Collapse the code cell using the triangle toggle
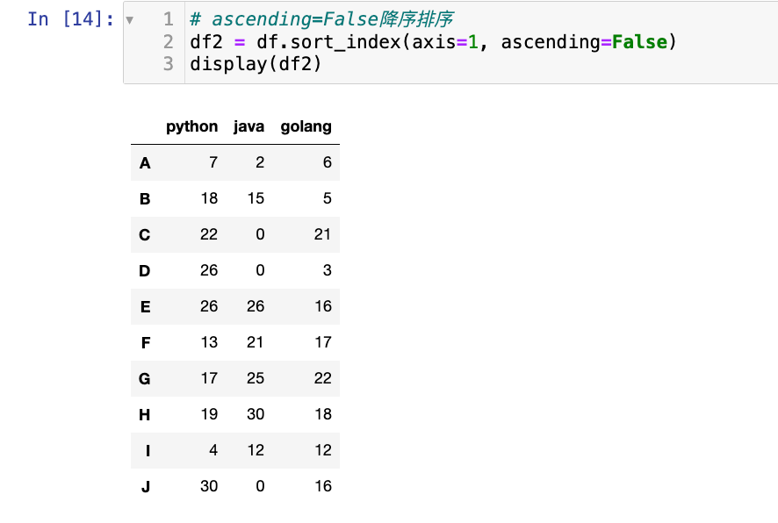 pos(130,19)
